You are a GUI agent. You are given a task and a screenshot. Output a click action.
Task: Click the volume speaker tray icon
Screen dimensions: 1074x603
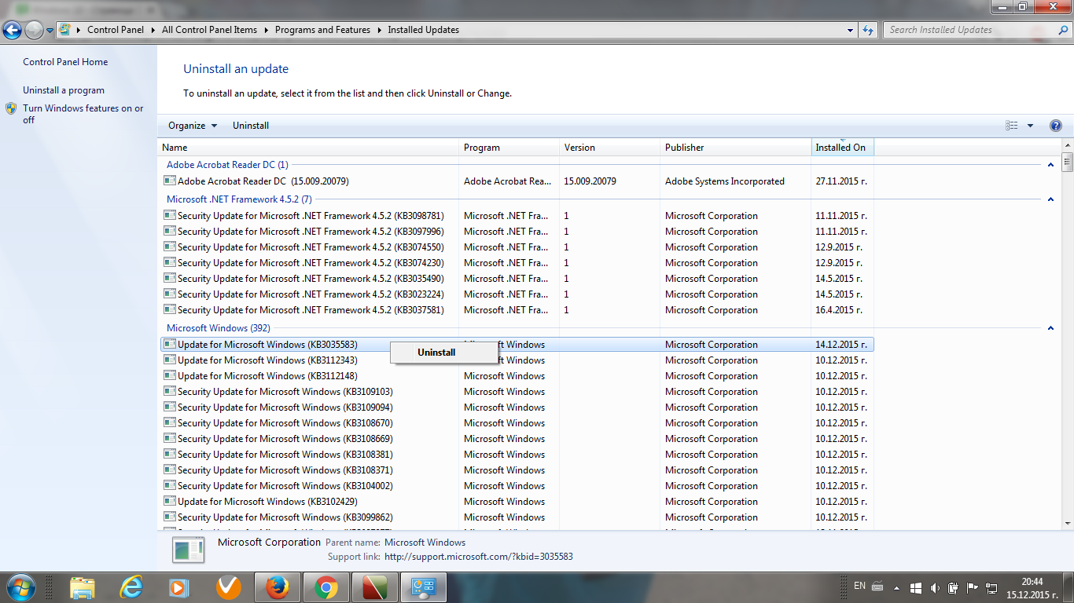click(x=934, y=587)
